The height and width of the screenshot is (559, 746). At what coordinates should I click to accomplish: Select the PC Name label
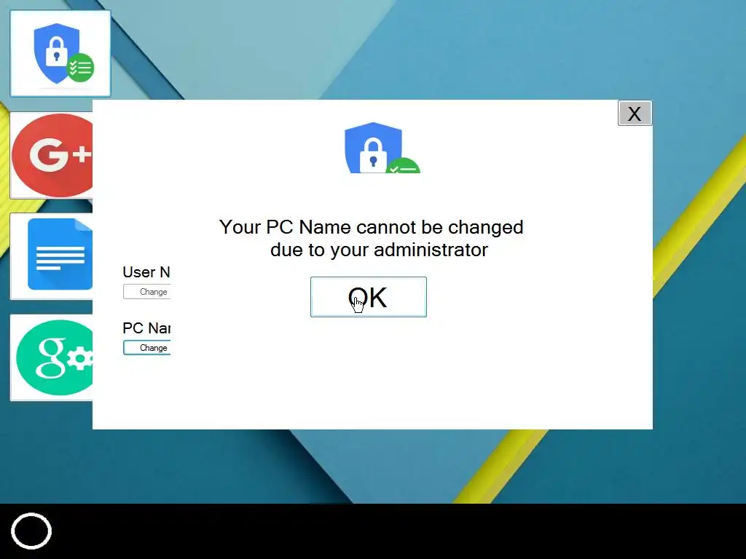[146, 328]
